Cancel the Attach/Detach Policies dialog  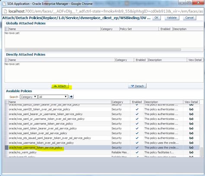189,18
